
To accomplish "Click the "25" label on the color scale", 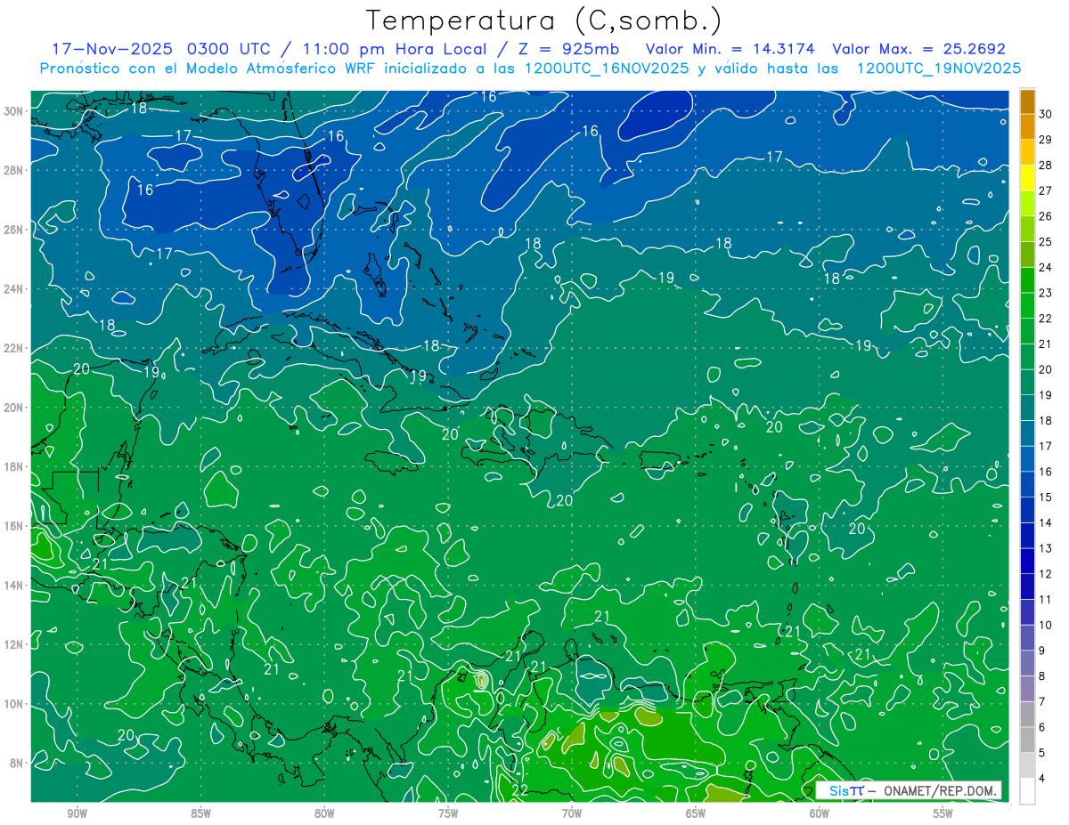I will click(1046, 242).
